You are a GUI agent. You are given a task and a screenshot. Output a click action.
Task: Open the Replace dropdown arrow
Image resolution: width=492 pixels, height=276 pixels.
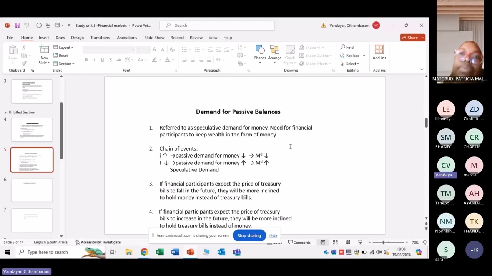pos(364,56)
